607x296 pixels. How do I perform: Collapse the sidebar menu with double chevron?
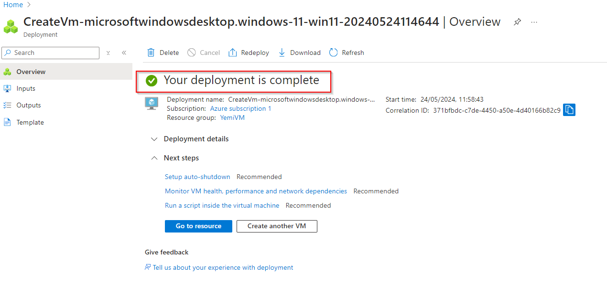(124, 53)
